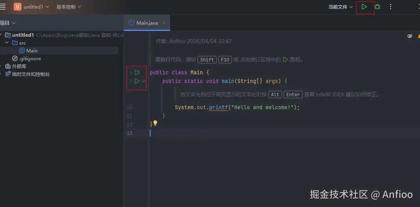This screenshot has width=420, height=207.
Task: Click the 临时文件和控制台 scratches icon
Action: point(8,74)
